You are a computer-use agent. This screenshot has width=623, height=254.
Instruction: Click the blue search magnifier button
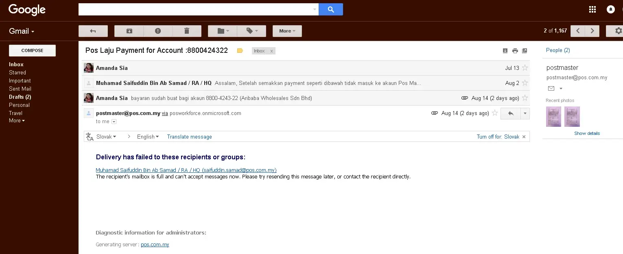click(x=330, y=9)
